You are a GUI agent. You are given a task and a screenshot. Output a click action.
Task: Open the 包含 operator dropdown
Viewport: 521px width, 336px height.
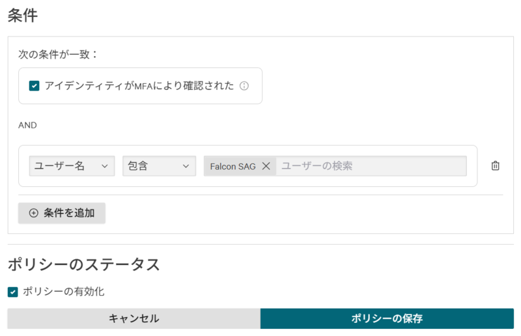[159, 166]
